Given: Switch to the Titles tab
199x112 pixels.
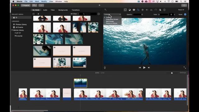Looking at the screenshot, I should pos(53,10).
